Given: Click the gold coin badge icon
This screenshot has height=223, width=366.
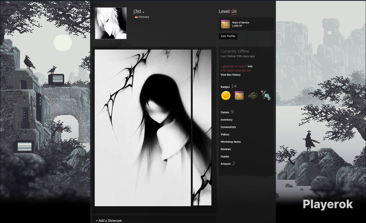Looking at the screenshot, I should click(x=226, y=95).
